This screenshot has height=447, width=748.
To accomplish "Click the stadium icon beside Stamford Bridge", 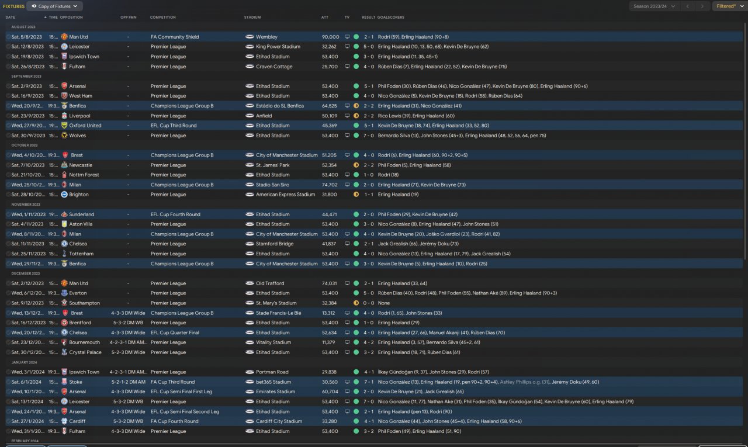I will [249, 244].
